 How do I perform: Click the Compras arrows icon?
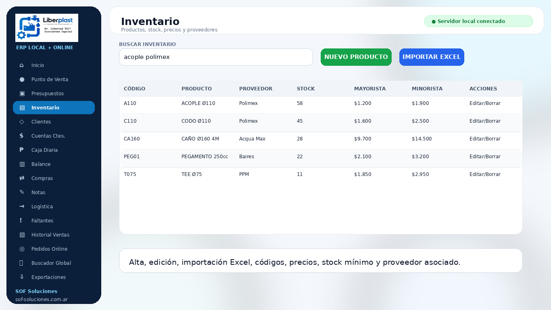(x=22, y=178)
